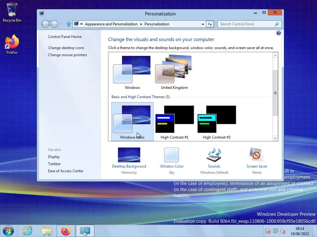Open Control Panel Home link
Viewport: 317px width, 237px height.
pos(65,37)
